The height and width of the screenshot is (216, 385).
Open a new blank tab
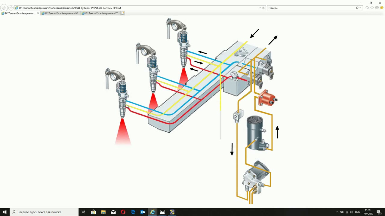pyautogui.click(x=123, y=13)
